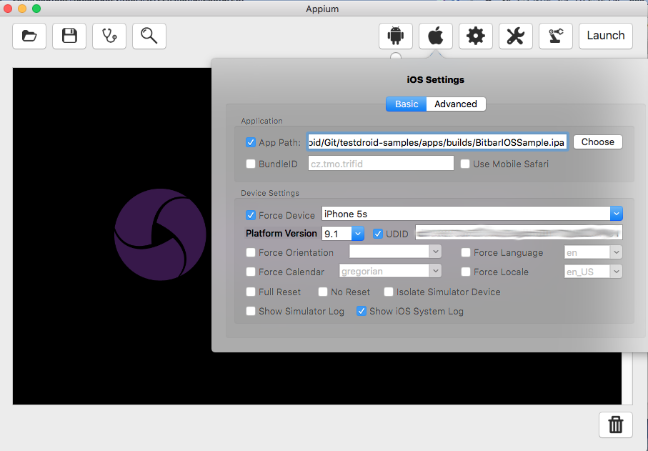Check the No Reset option

(x=323, y=292)
